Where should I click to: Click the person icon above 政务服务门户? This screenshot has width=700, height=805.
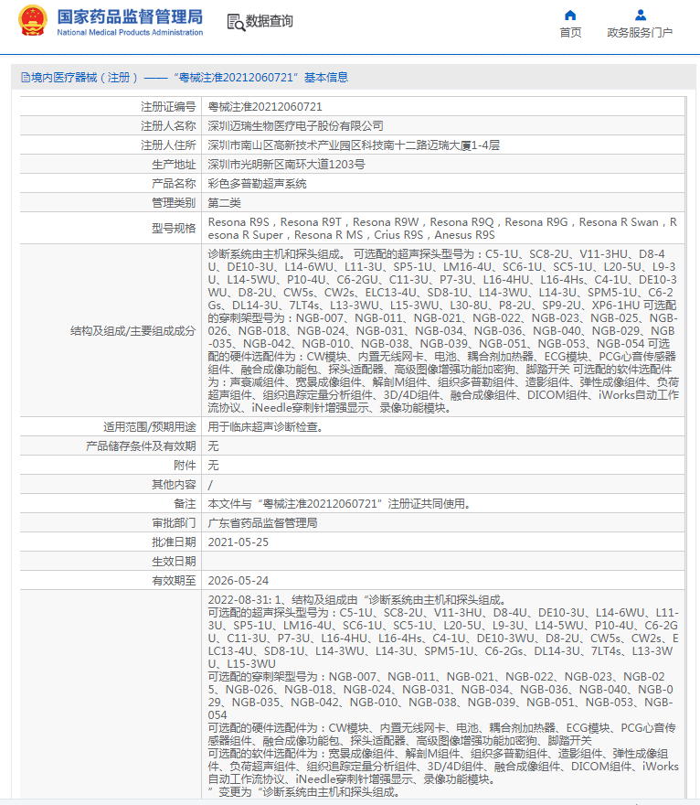coord(640,15)
